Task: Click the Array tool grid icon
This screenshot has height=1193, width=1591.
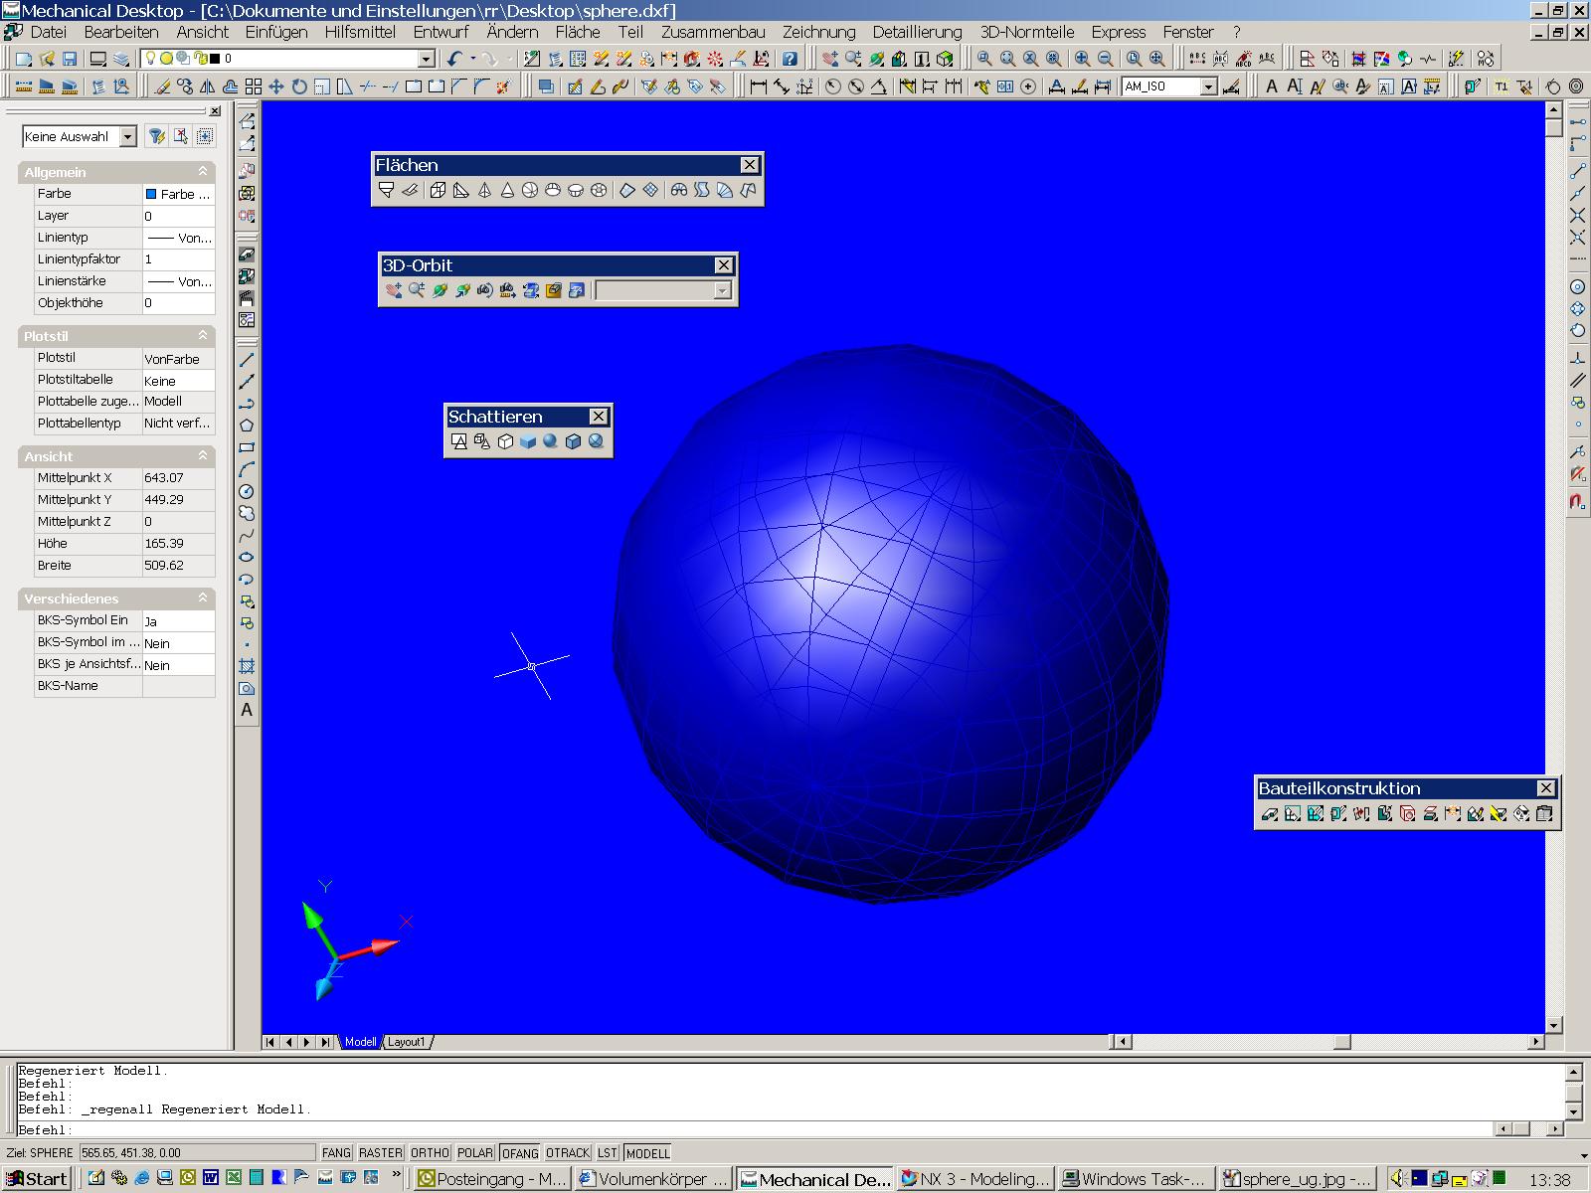Action: [254, 86]
